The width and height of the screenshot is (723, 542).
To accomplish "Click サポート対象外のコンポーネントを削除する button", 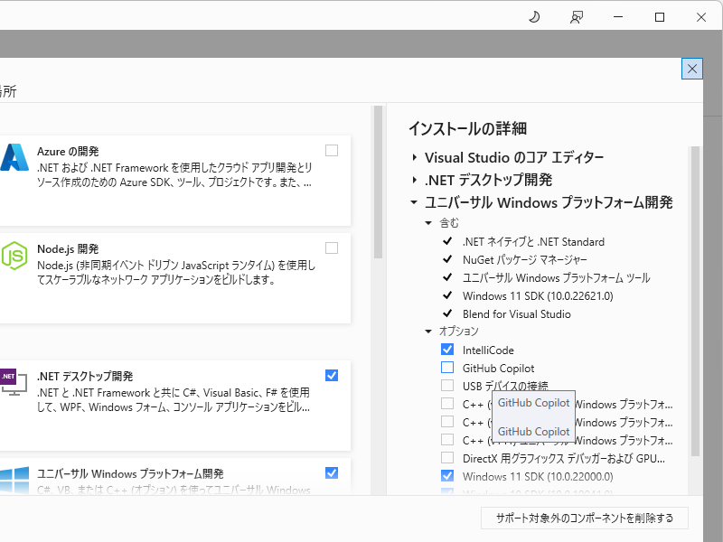I will tap(584, 518).
